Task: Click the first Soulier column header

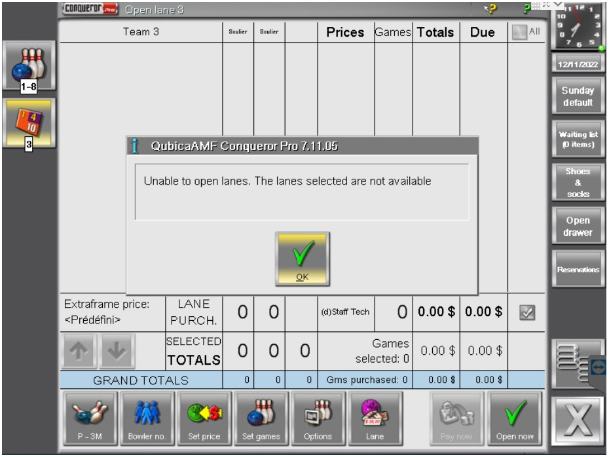Action: point(238,32)
